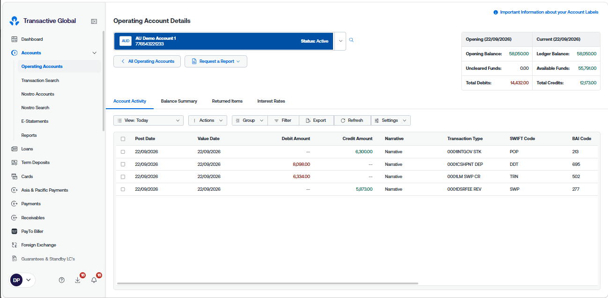Switch to Interest Rates tab
The height and width of the screenshot is (298, 608).
(x=271, y=101)
